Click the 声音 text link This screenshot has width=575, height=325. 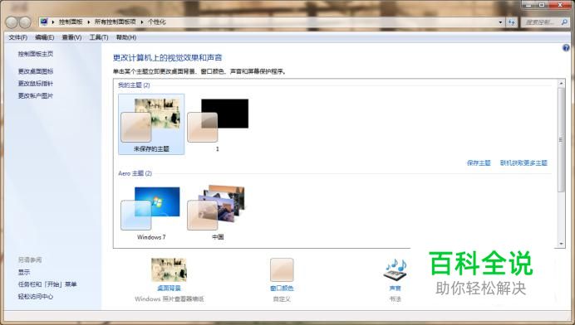[396, 289]
